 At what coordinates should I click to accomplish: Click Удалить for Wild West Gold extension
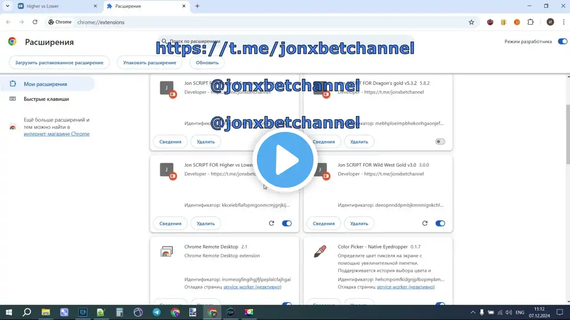click(x=359, y=224)
